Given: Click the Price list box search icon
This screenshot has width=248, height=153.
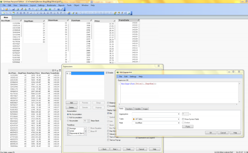Looking at the screenshot, I should [x=114, y=21].
